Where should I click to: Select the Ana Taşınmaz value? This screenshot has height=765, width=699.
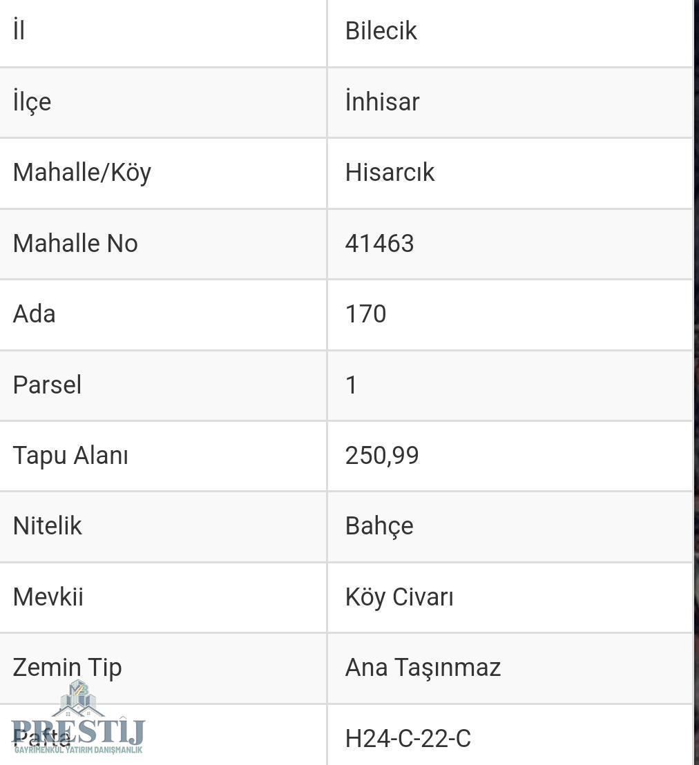(x=423, y=668)
